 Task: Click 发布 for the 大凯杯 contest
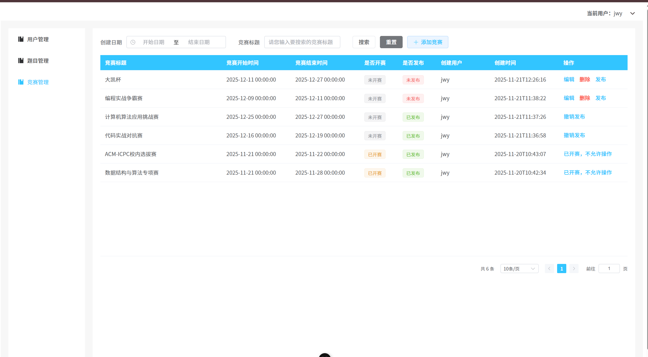[601, 79]
